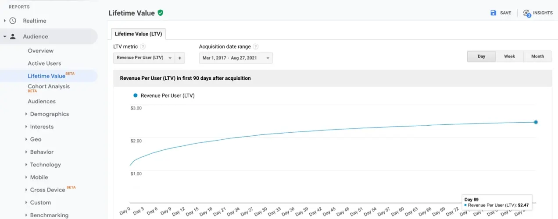Open Cross Device in the sidebar

48,190
